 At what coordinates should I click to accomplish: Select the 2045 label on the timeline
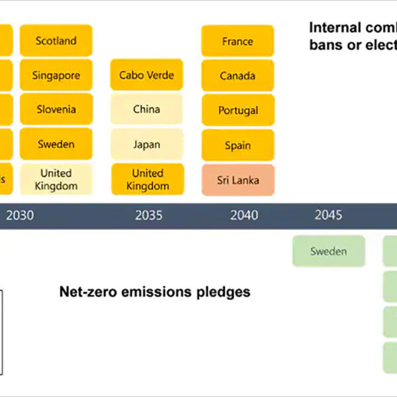[328, 215]
